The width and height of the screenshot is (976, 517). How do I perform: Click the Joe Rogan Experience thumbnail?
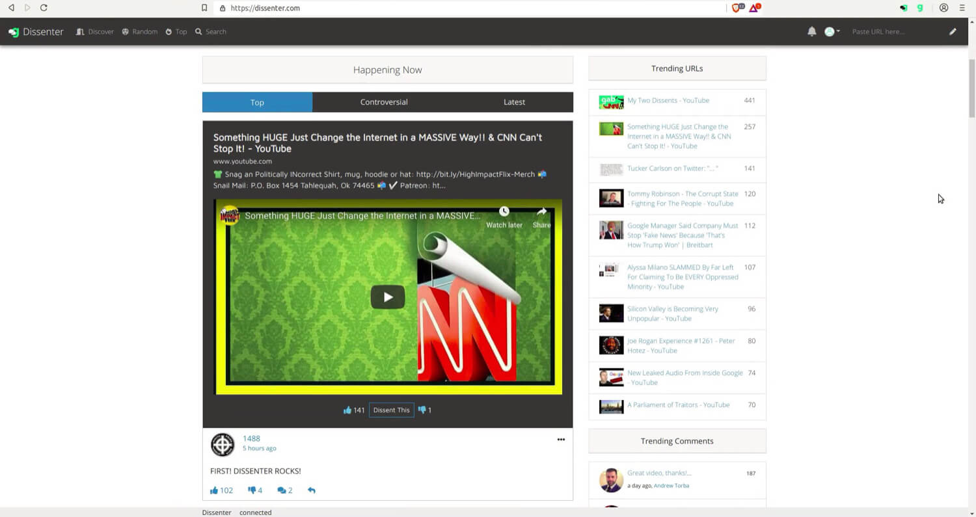[611, 345]
